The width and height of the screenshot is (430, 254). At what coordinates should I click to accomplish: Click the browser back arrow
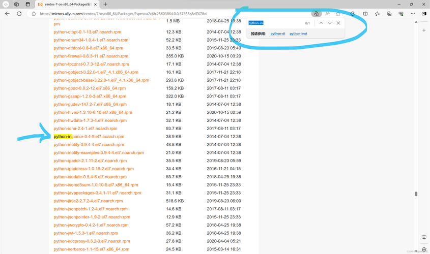click(7, 14)
